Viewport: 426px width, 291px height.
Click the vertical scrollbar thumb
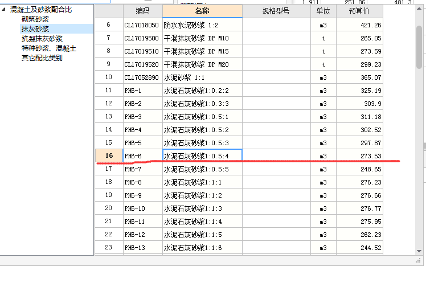point(419,47)
